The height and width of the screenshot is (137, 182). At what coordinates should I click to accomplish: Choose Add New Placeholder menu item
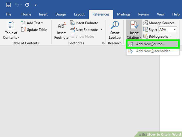153,51
